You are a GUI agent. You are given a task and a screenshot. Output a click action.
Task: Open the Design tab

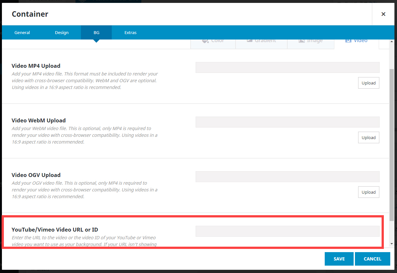pos(62,32)
